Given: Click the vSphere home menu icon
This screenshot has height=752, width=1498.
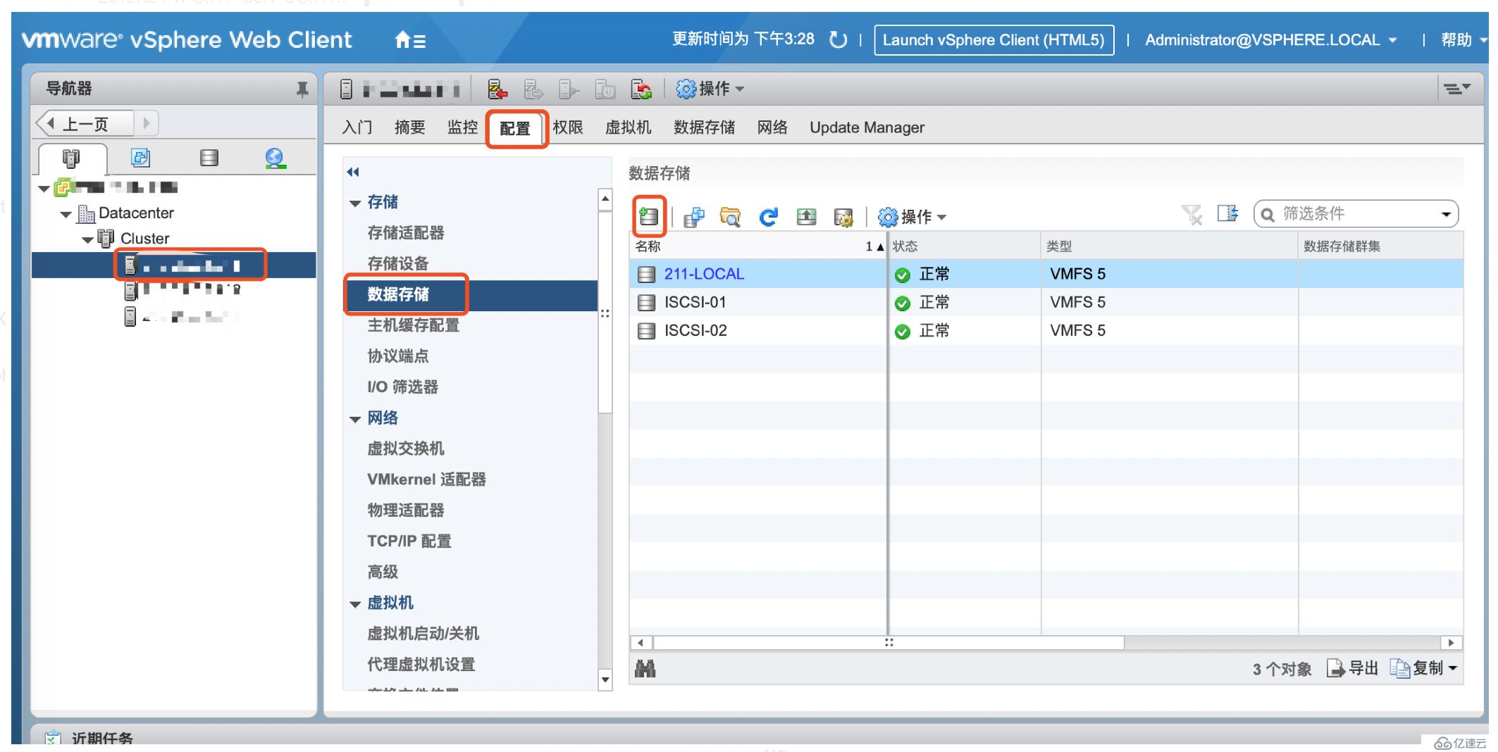Looking at the screenshot, I should point(409,40).
